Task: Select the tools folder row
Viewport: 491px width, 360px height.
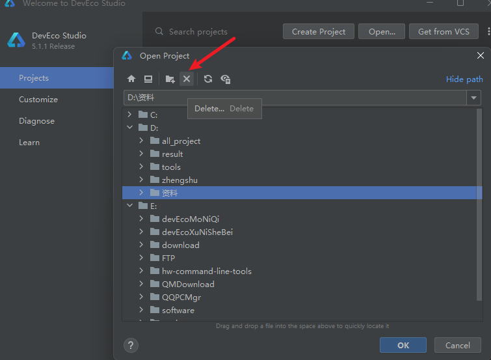Action: pos(302,167)
